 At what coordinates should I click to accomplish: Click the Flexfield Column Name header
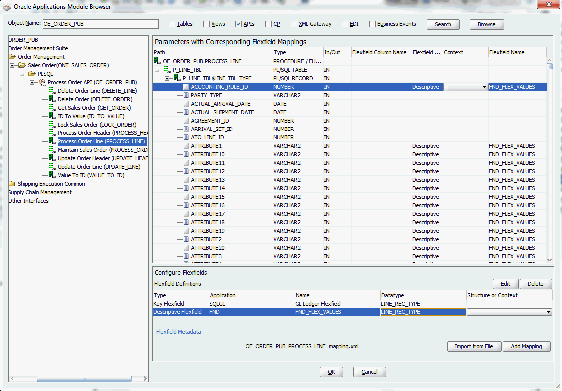pos(381,52)
